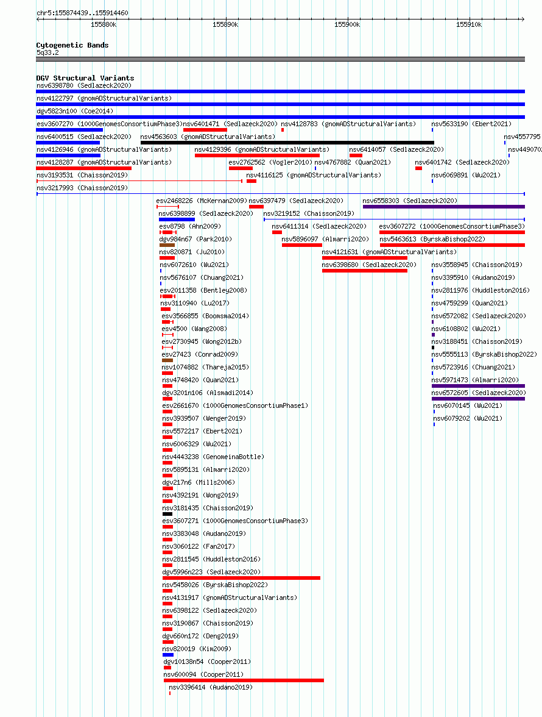Click nsv820871 (Ju2010) label
This screenshot has width=542, height=717.
point(192,252)
